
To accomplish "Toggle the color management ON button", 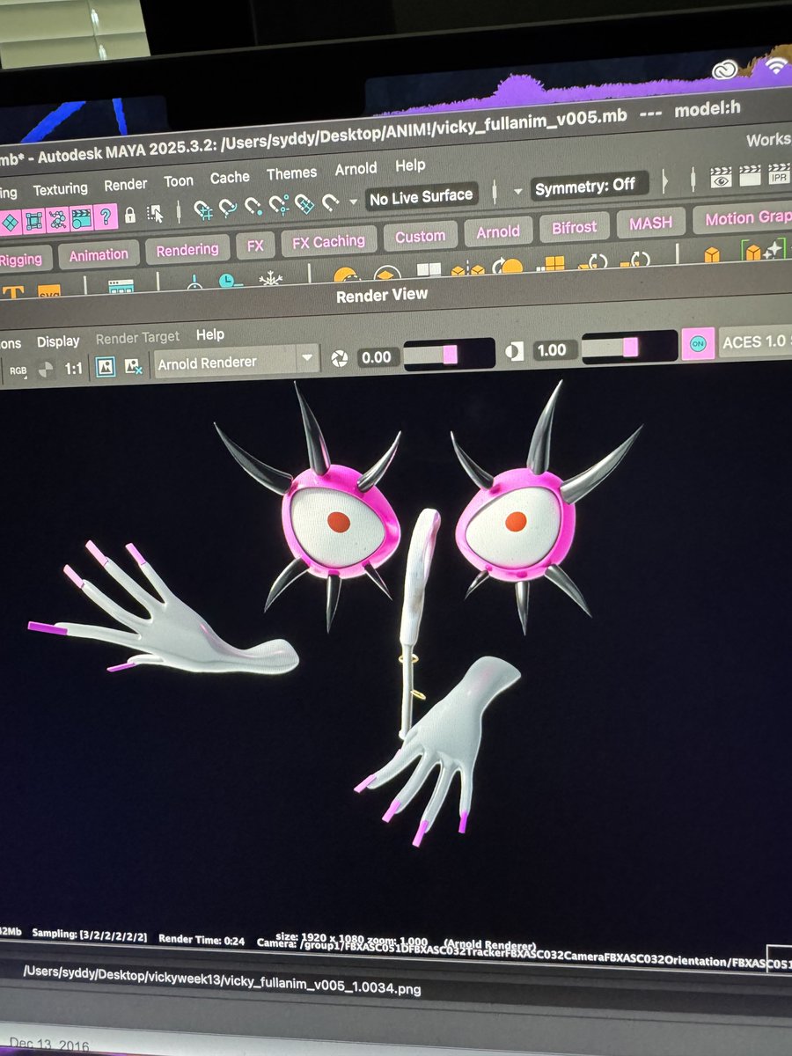I will (699, 344).
